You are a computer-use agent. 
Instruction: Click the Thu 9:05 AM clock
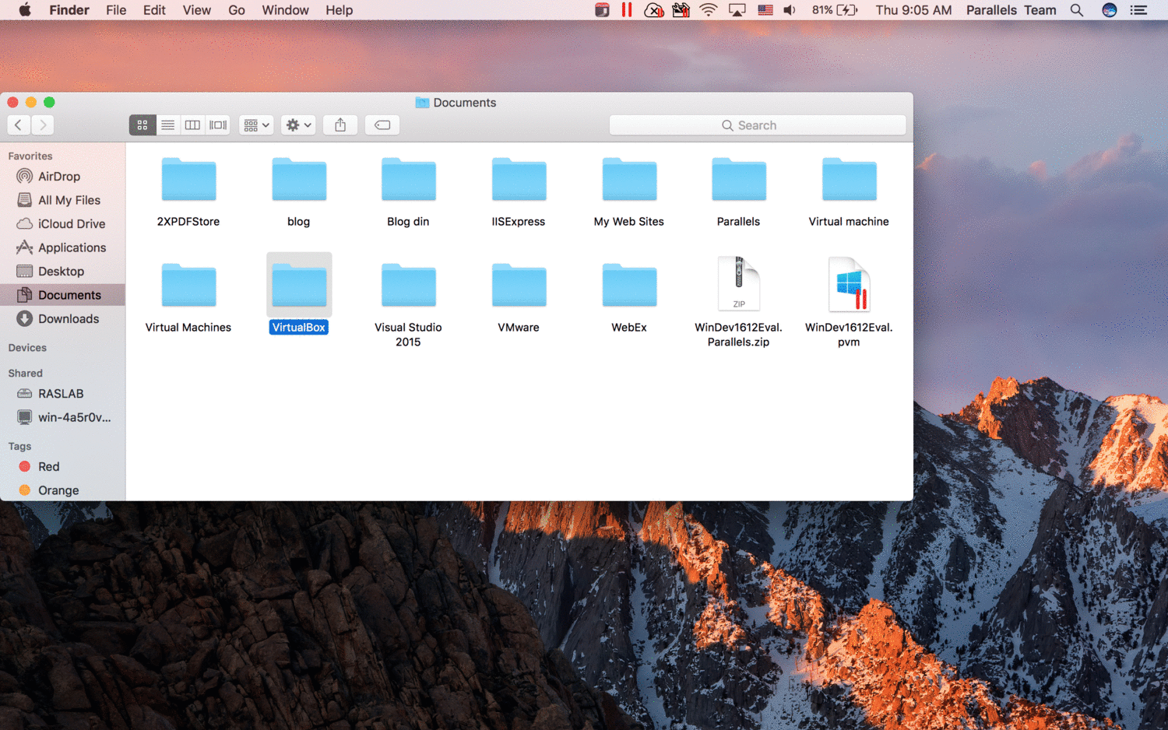[x=913, y=10]
